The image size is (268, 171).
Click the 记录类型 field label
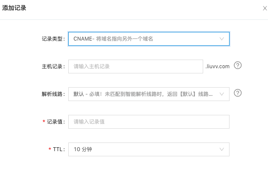point(53,39)
